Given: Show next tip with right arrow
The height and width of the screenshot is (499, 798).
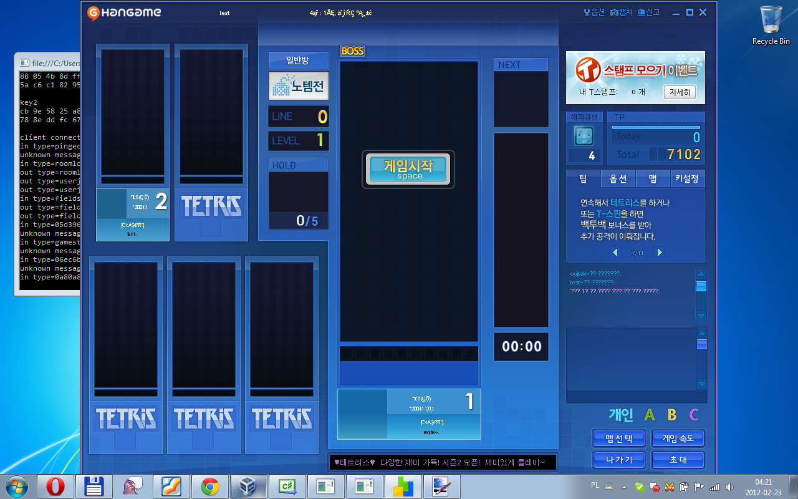Looking at the screenshot, I should pos(659,253).
